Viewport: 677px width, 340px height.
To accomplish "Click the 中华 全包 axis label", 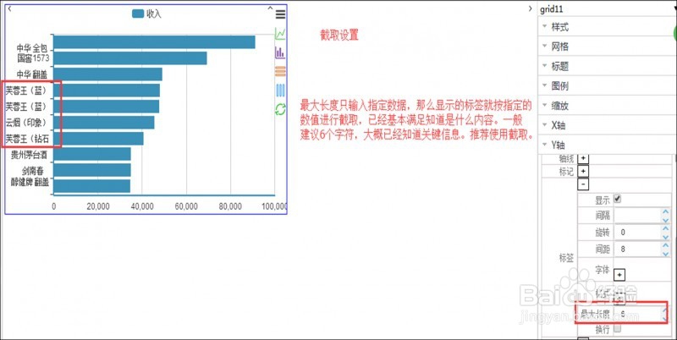I will pyautogui.click(x=32, y=48).
